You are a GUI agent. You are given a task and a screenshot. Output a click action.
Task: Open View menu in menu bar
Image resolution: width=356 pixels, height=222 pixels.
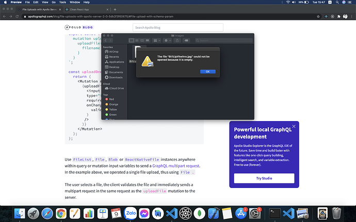pos(45,2)
